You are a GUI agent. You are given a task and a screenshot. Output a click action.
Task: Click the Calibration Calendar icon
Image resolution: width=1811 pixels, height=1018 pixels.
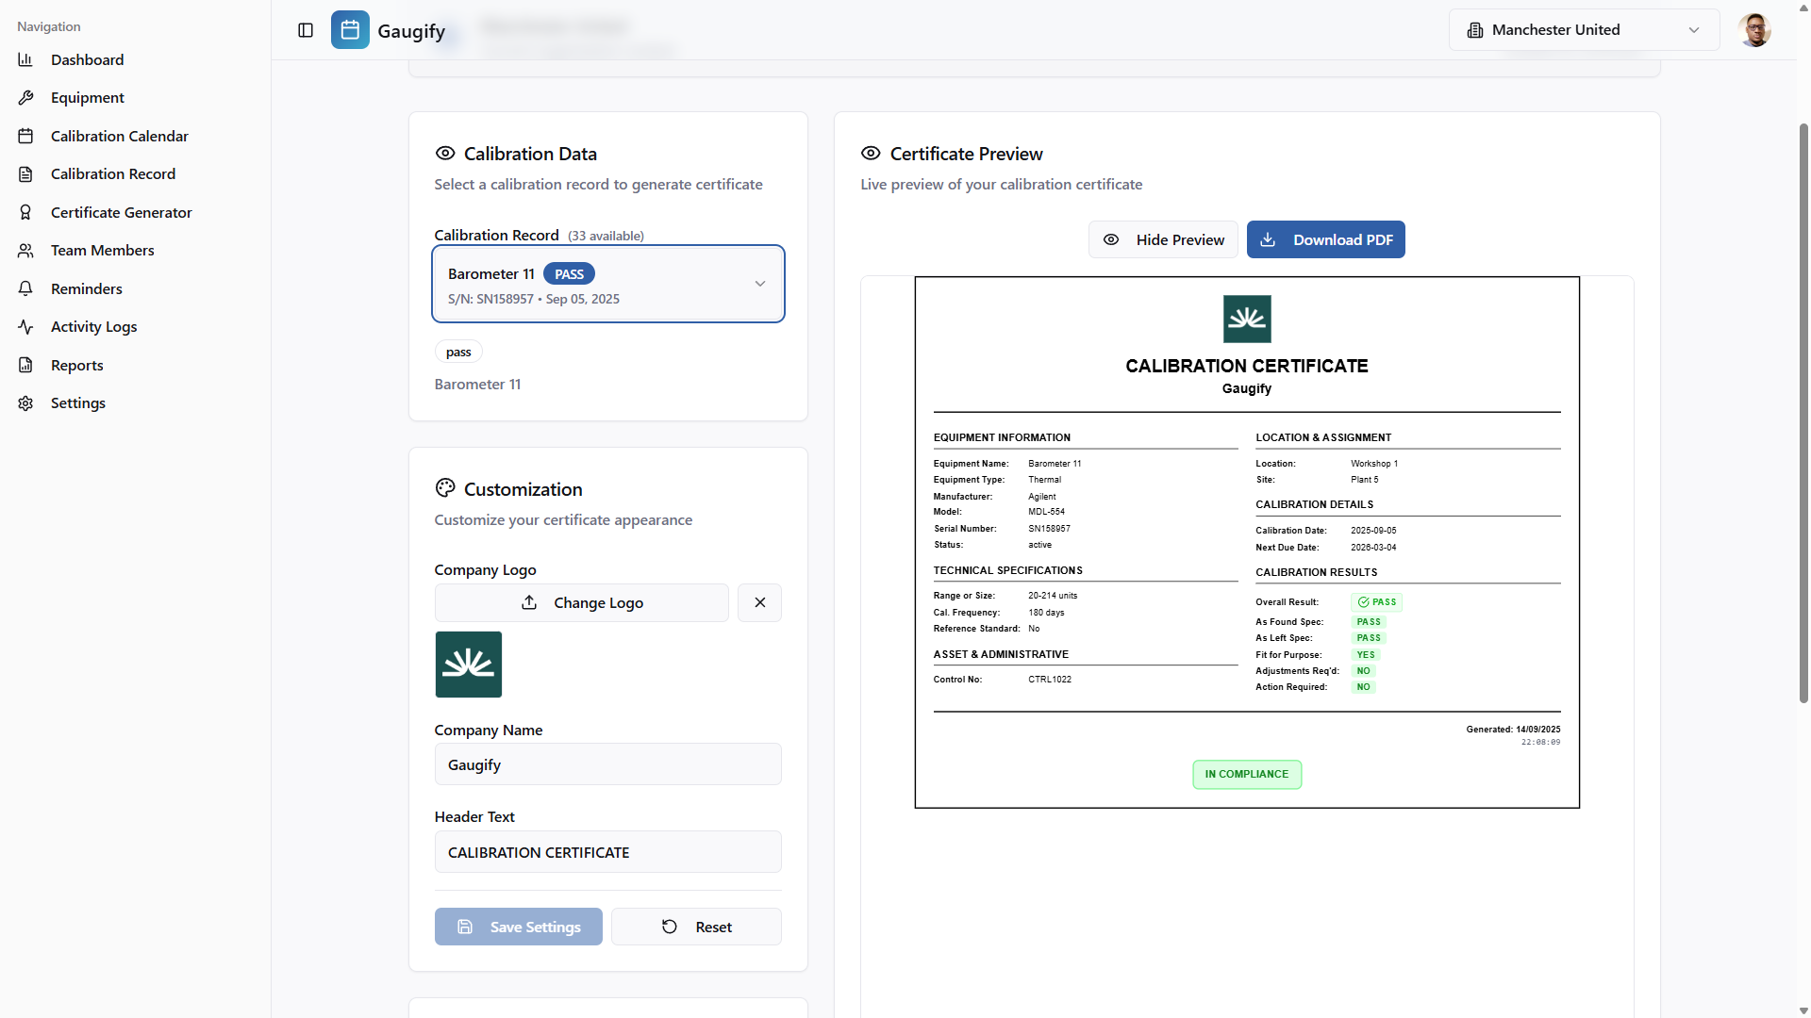point(25,136)
